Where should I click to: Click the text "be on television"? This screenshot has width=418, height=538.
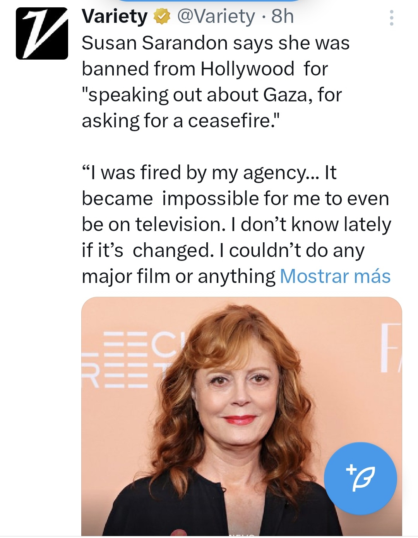(x=153, y=224)
